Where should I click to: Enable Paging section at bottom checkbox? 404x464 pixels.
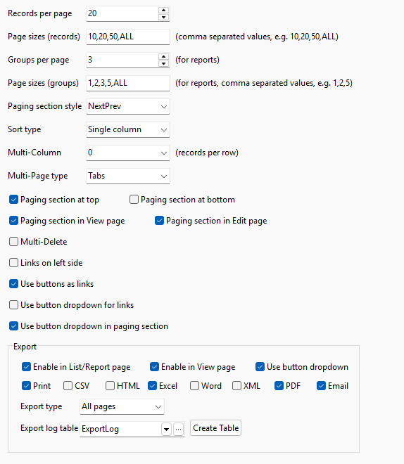(134, 200)
